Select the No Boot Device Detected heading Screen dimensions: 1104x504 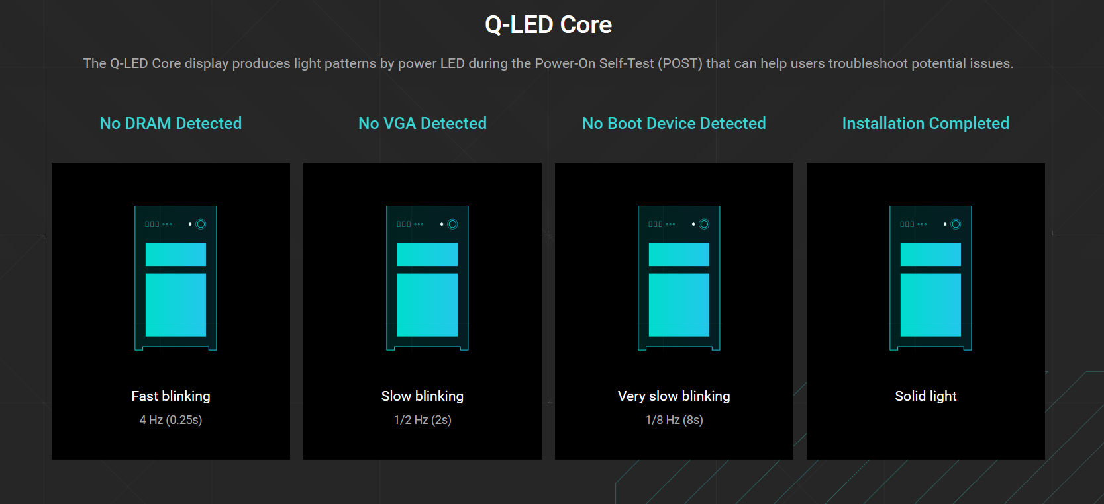click(x=674, y=123)
